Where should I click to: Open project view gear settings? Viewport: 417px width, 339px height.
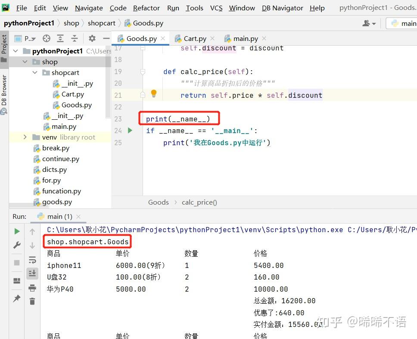click(x=92, y=38)
